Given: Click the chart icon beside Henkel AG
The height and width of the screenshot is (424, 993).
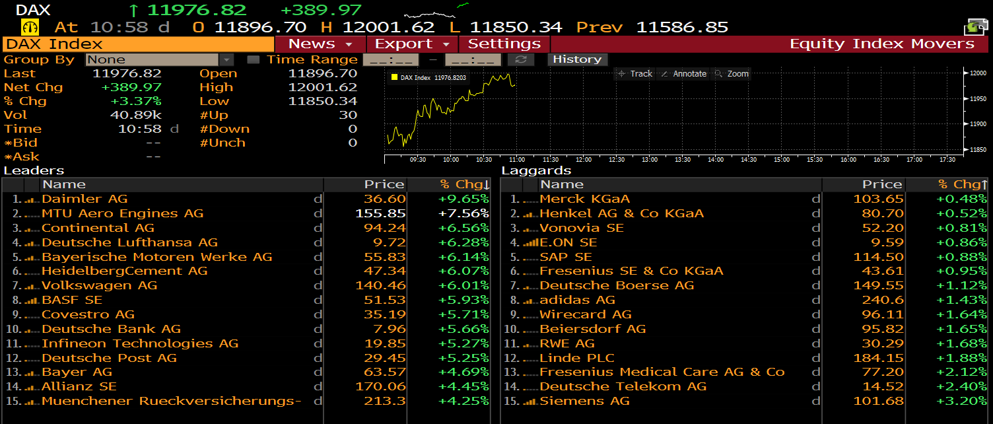Looking at the screenshot, I should [531, 214].
